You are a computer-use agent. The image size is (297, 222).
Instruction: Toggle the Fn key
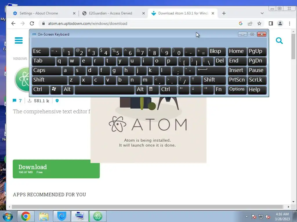click(220, 90)
